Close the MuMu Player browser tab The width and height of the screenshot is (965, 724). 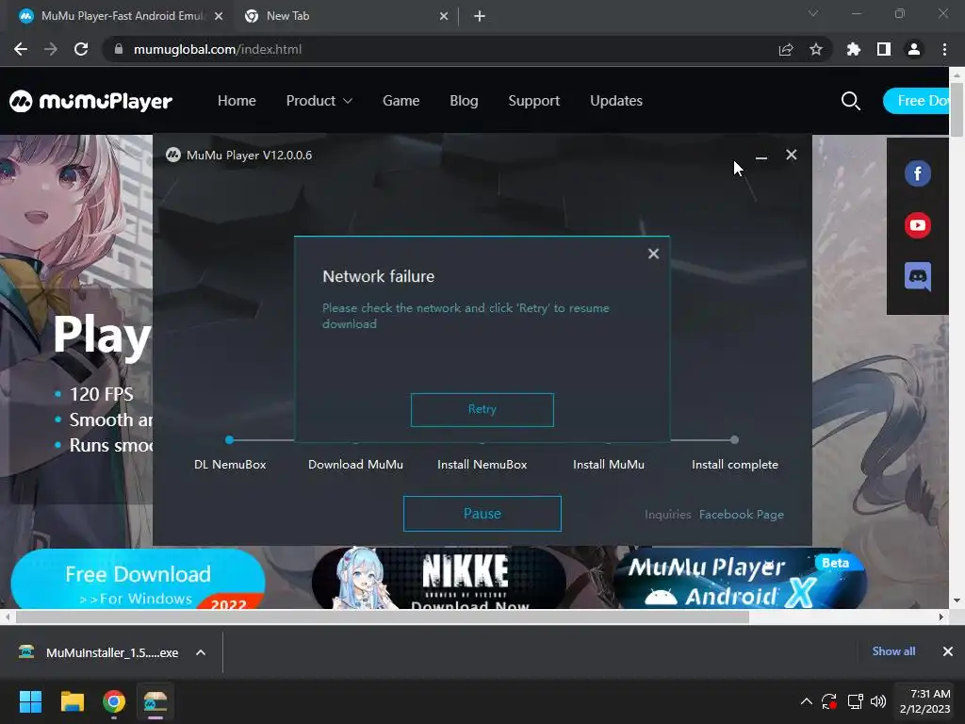pos(219,17)
